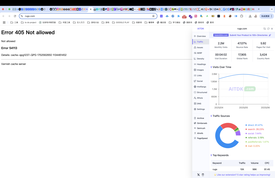Open a new browser tab
Screen dimensions: 275x178
259,9
